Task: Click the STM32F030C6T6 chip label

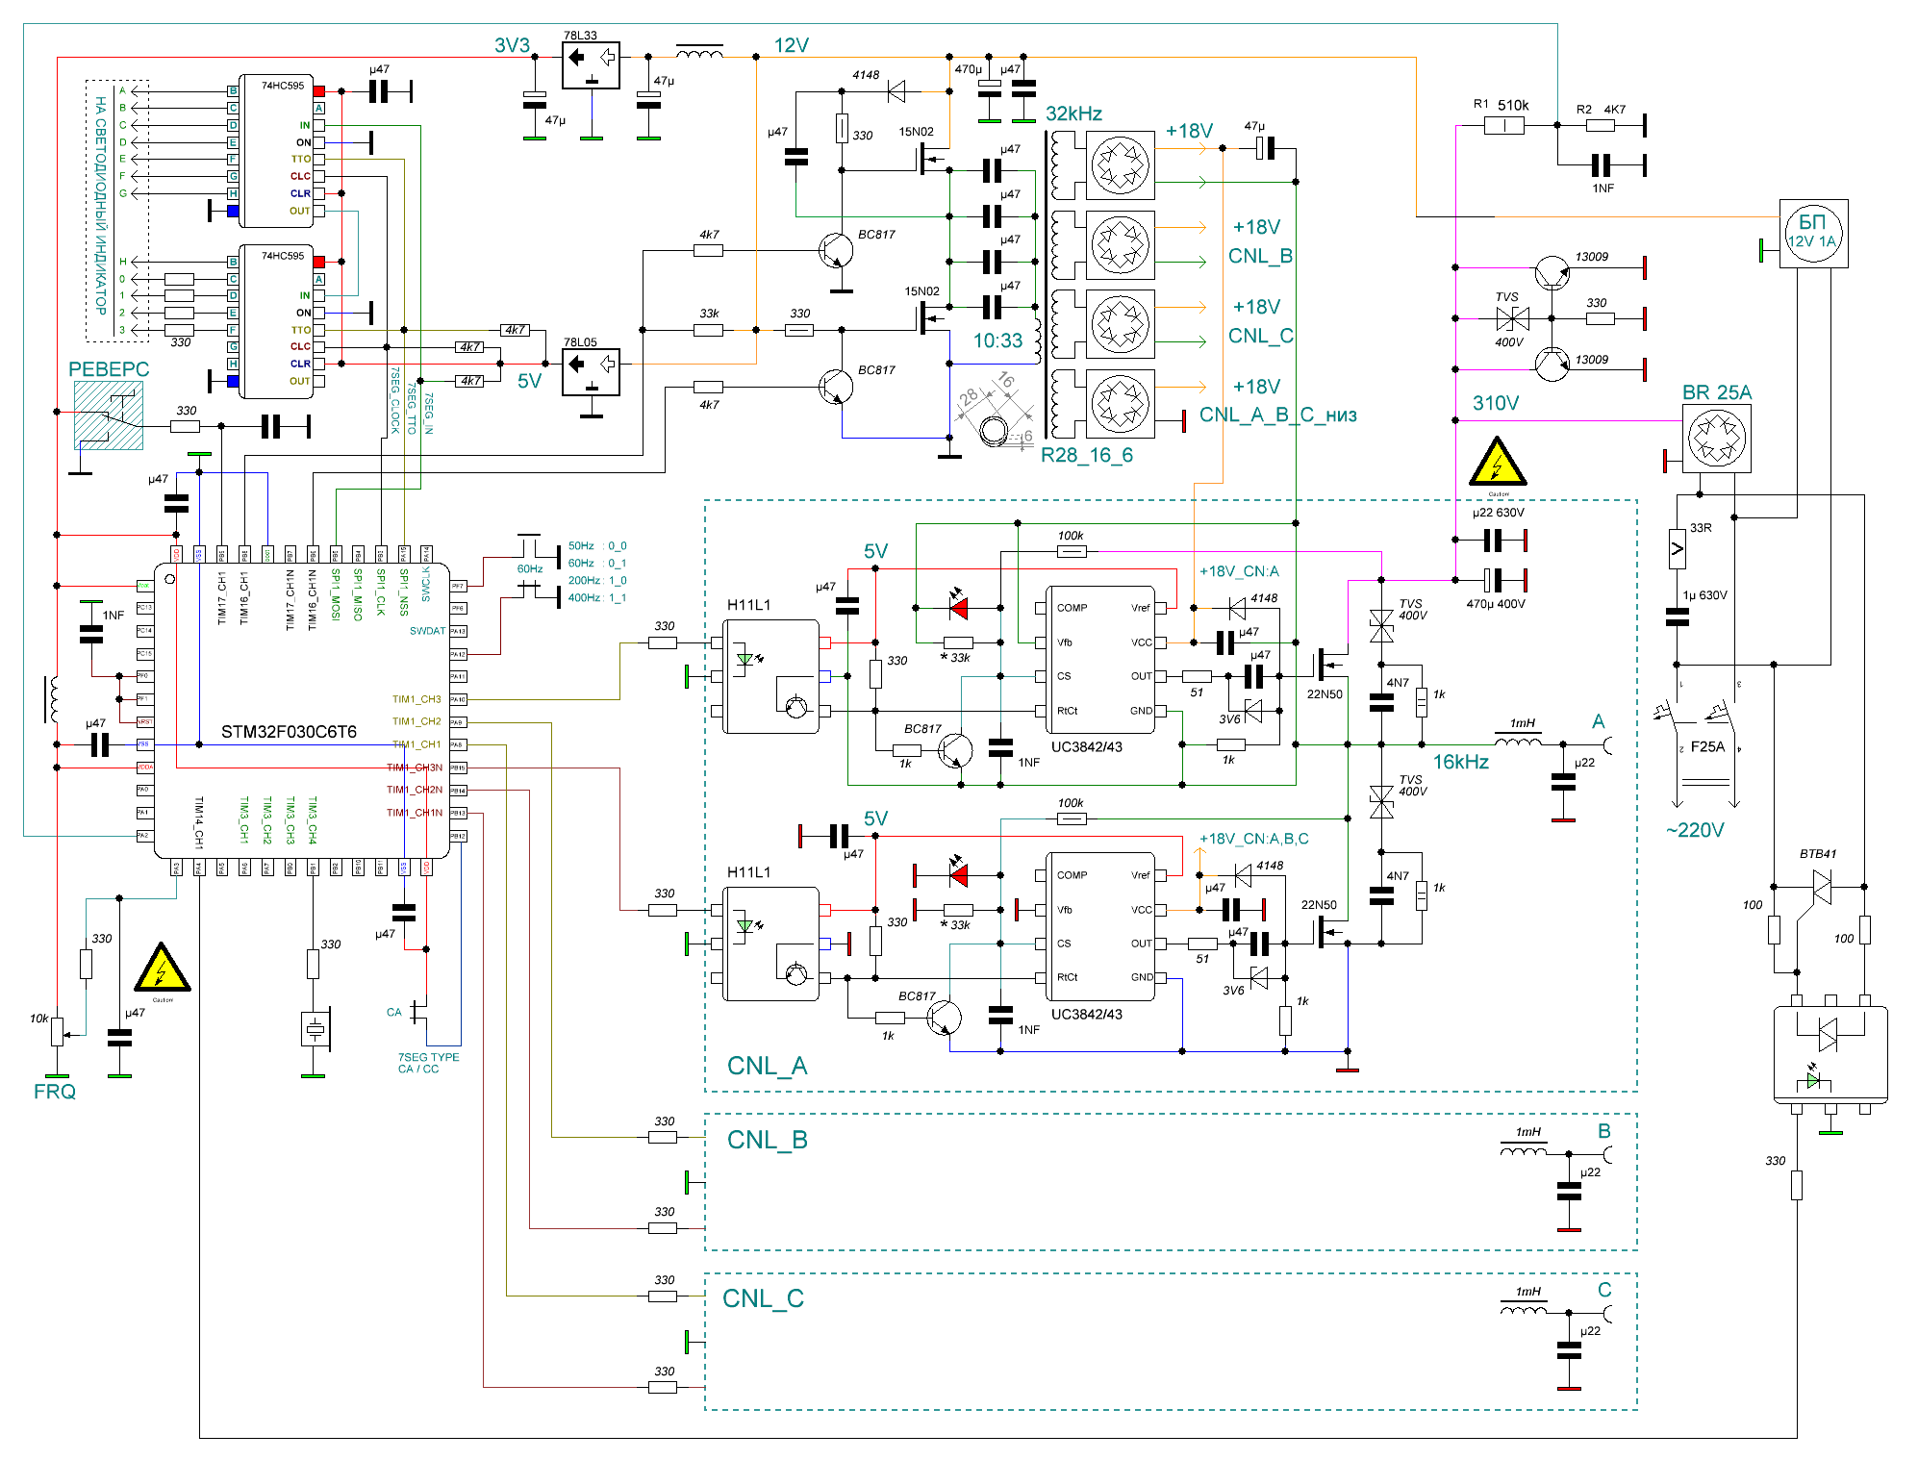Action: (289, 732)
